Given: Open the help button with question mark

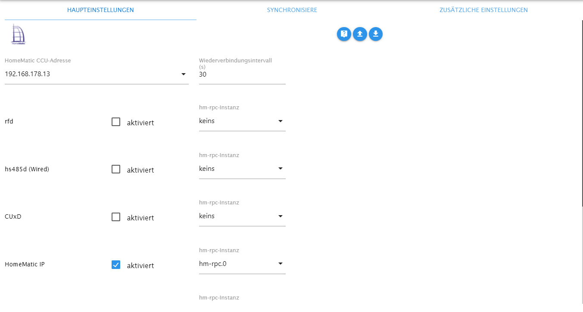Looking at the screenshot, I should [x=344, y=34].
